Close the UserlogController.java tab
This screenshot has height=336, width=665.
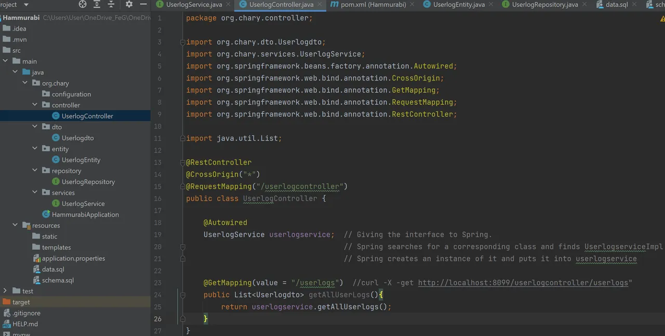pyautogui.click(x=321, y=5)
